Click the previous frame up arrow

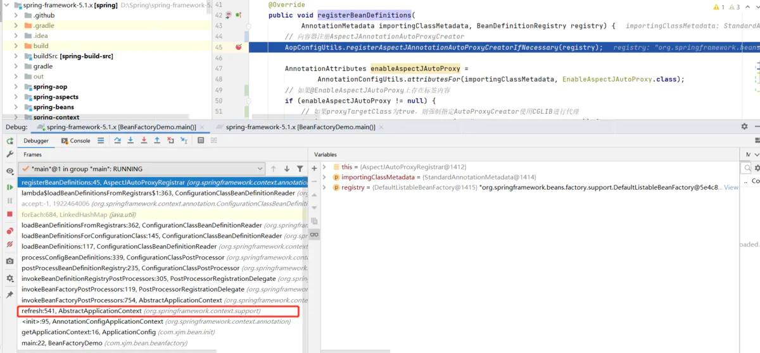pos(274,169)
